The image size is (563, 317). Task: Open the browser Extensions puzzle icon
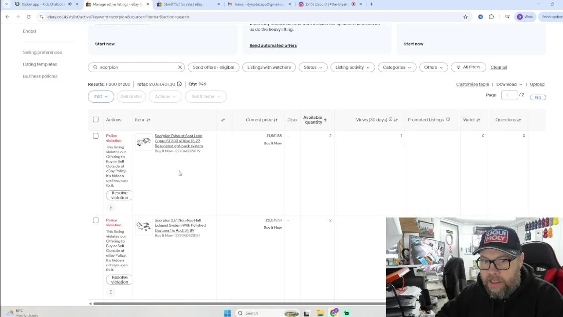pyautogui.click(x=491, y=17)
